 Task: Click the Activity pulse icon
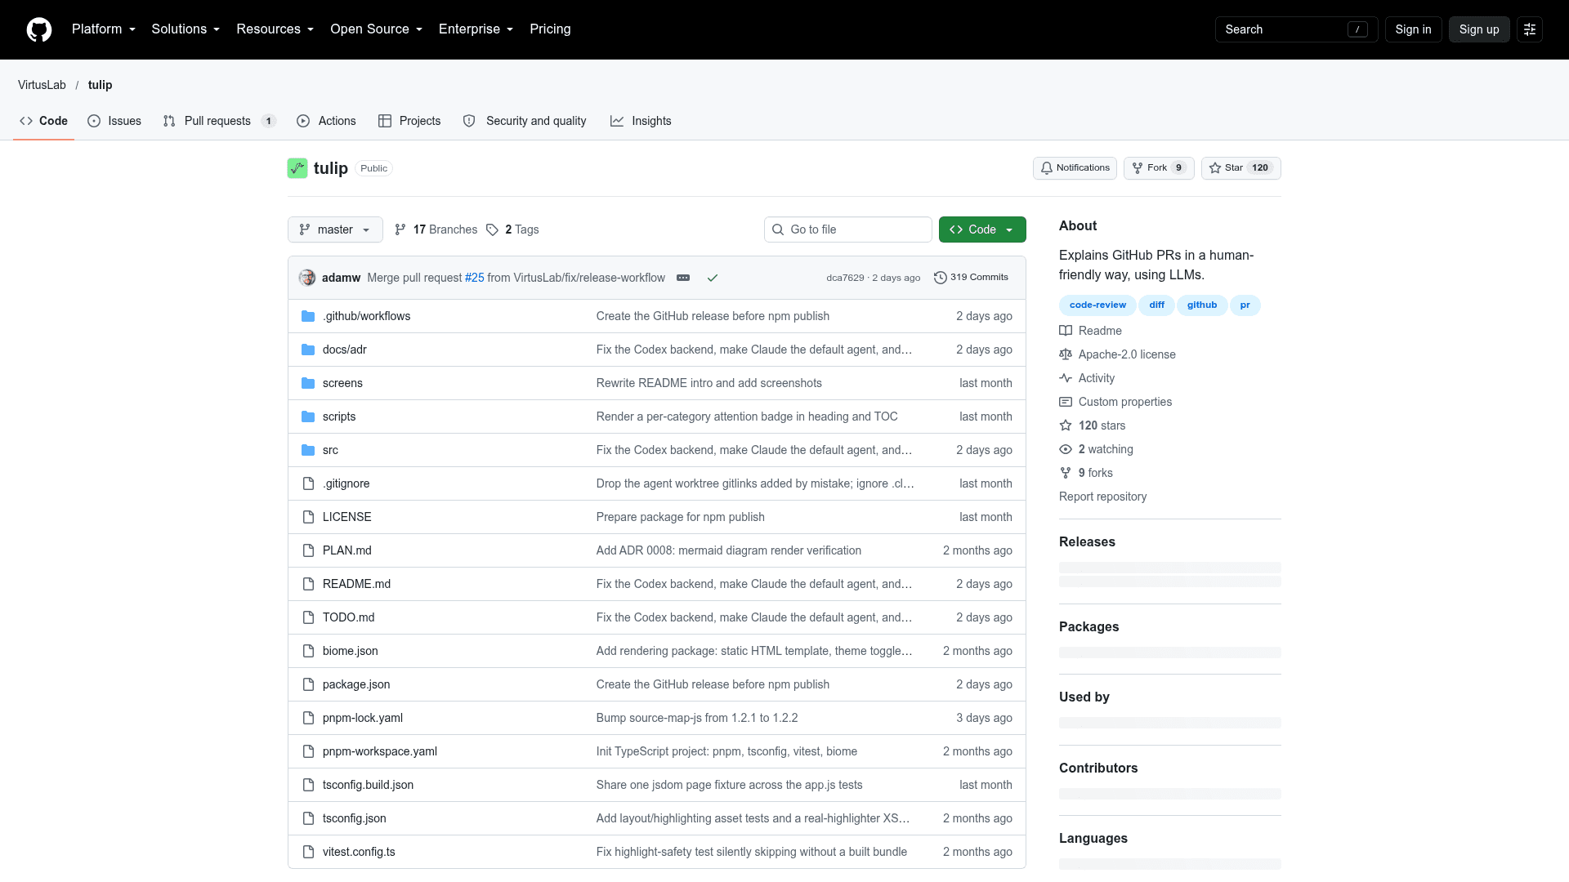point(1066,378)
